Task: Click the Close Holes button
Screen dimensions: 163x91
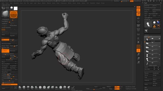Action: (x=13, y=68)
